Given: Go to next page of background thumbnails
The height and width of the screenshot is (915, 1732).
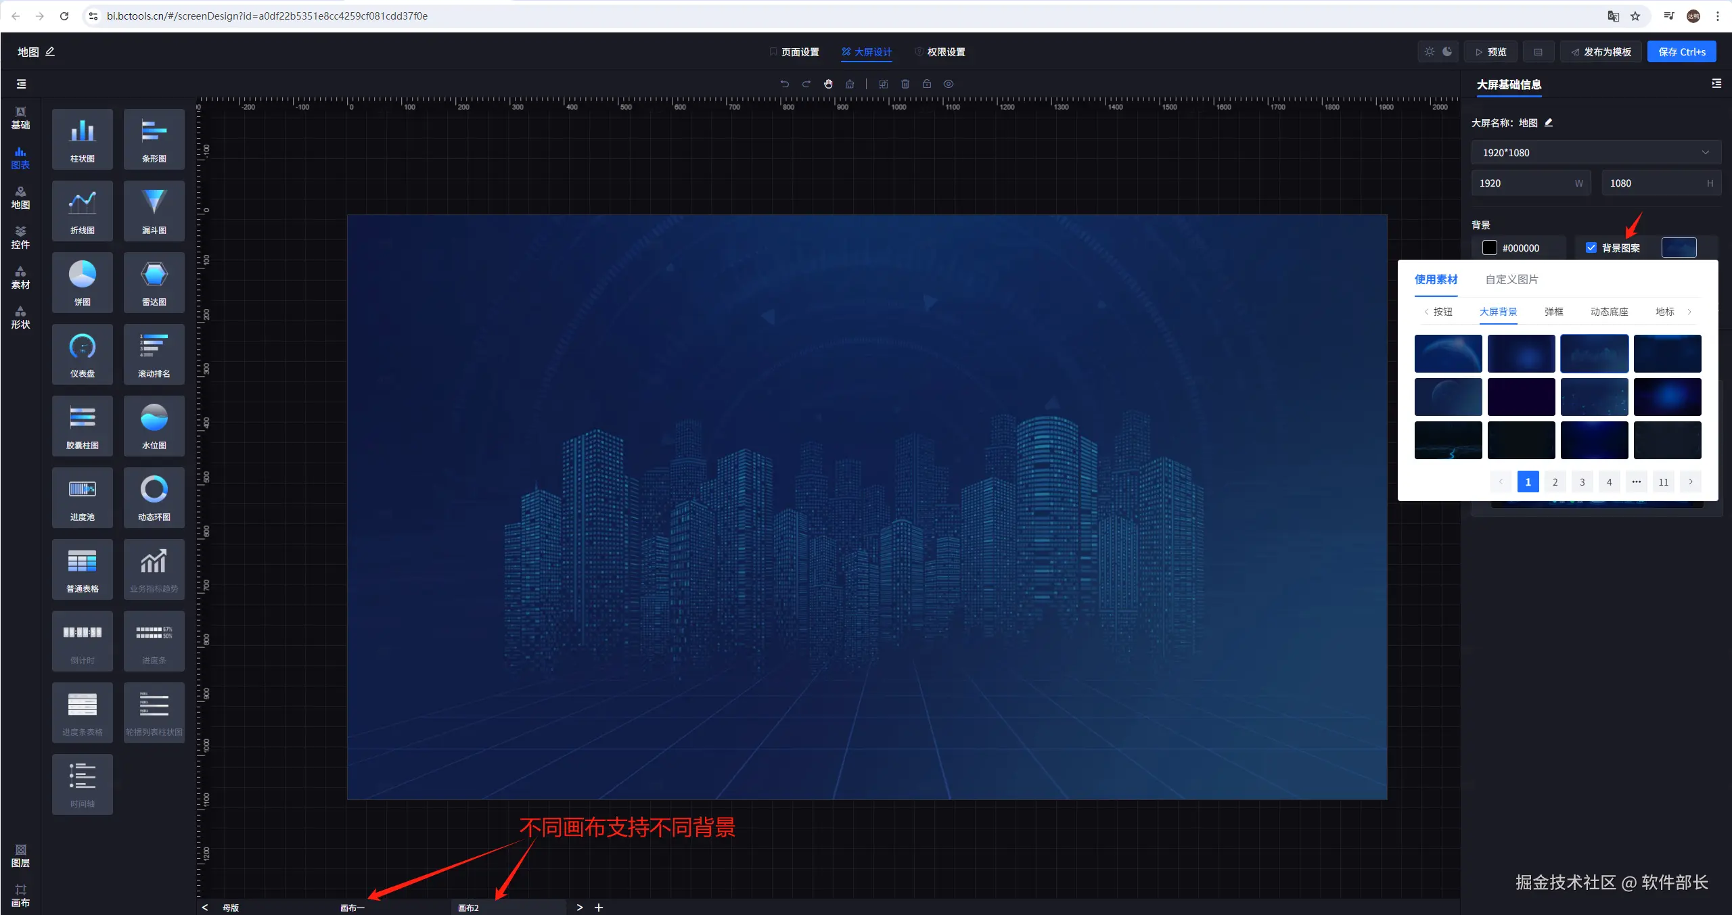Looking at the screenshot, I should coord(1690,482).
